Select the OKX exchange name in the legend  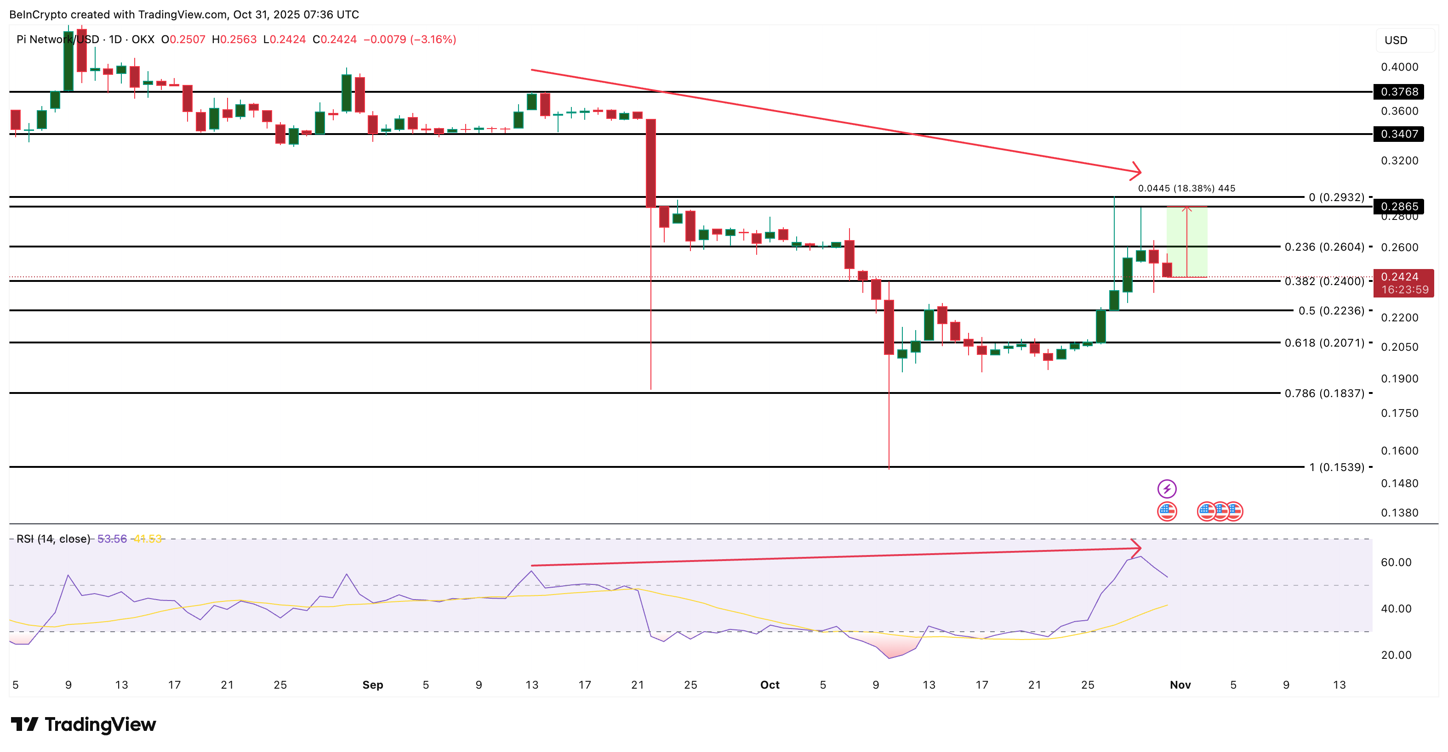click(x=144, y=40)
